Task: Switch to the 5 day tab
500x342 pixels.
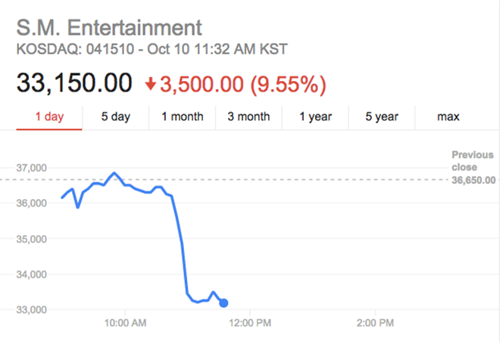Action: [x=116, y=117]
